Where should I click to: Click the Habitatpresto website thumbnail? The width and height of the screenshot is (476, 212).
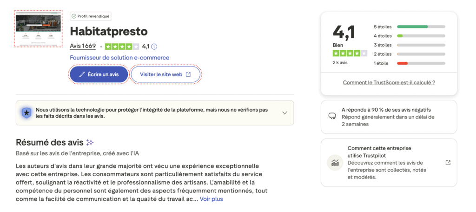[x=38, y=28]
